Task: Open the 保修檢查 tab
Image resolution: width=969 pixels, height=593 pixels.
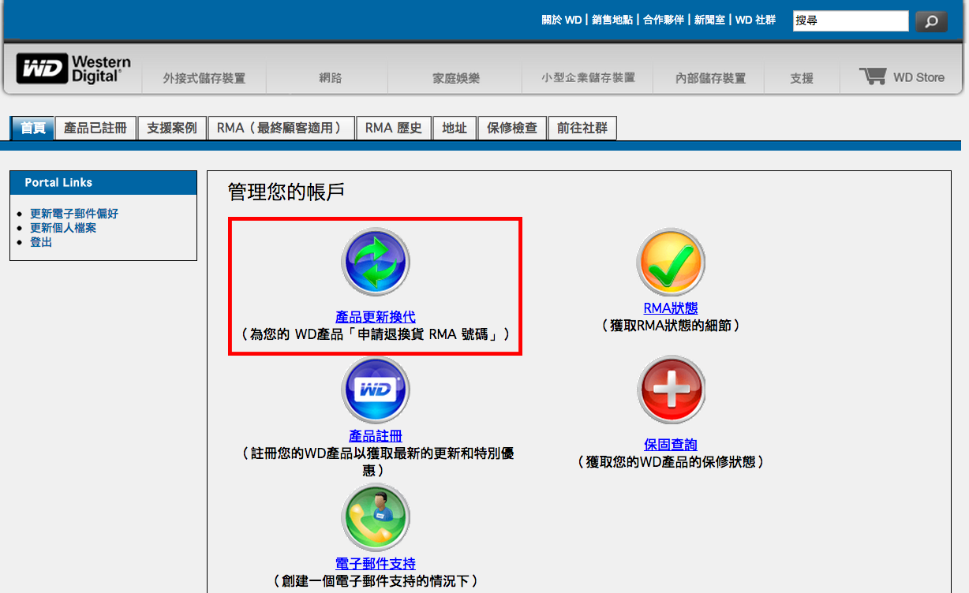Action: pos(512,128)
